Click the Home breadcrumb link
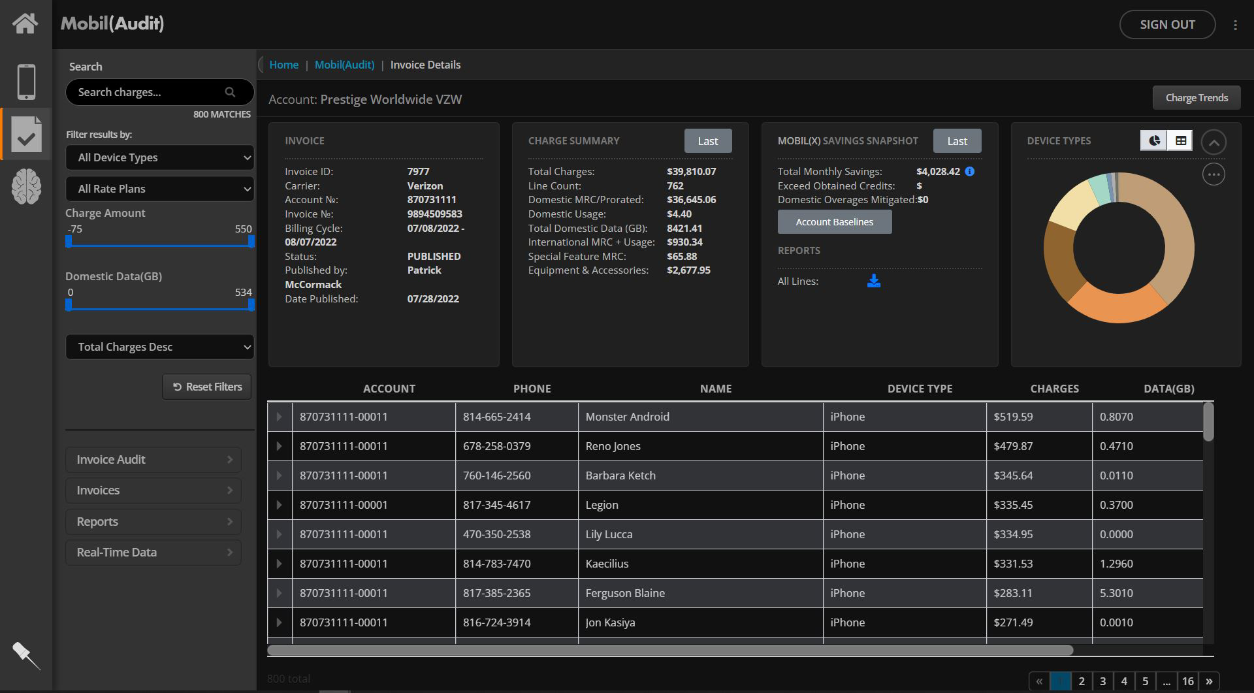Image resolution: width=1254 pixels, height=693 pixels. coord(283,65)
